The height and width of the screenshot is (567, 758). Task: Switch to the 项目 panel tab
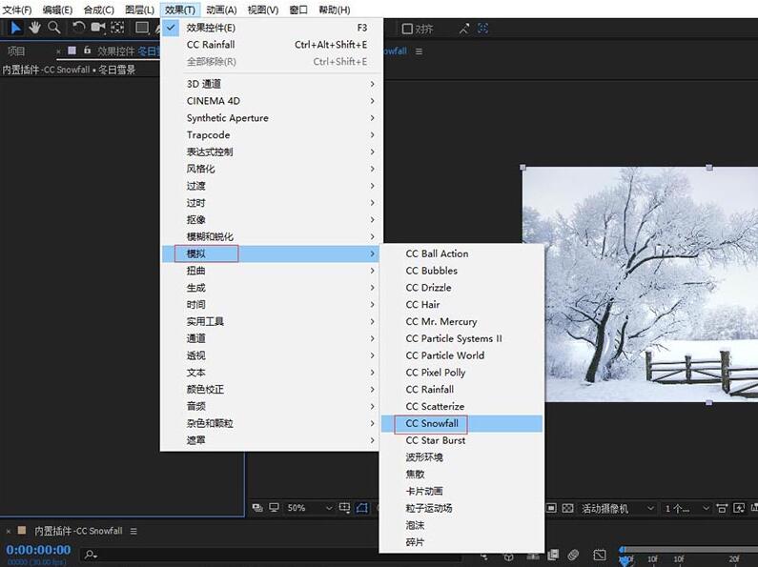(x=16, y=51)
